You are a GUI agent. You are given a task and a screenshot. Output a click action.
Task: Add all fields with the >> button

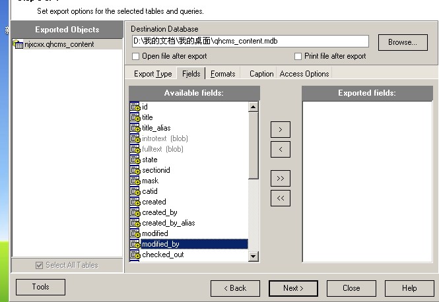[x=281, y=178]
